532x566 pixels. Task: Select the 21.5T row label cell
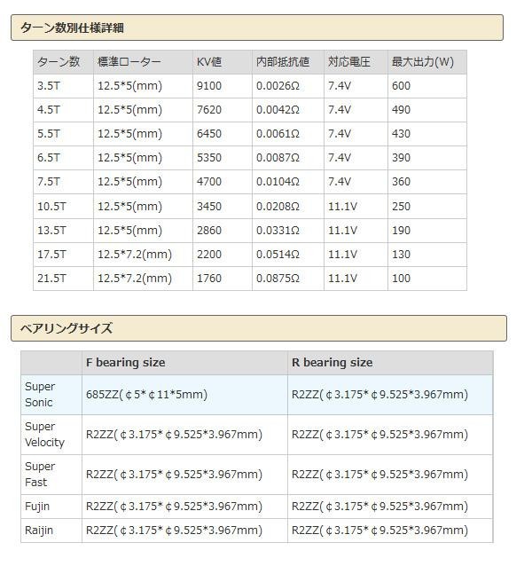coord(51,278)
